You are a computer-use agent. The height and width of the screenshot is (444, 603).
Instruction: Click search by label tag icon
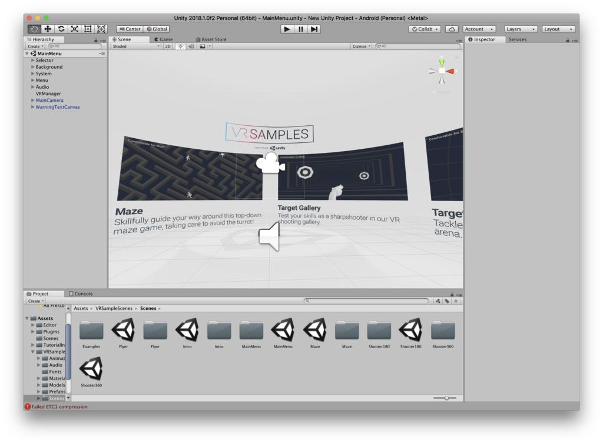tap(447, 301)
